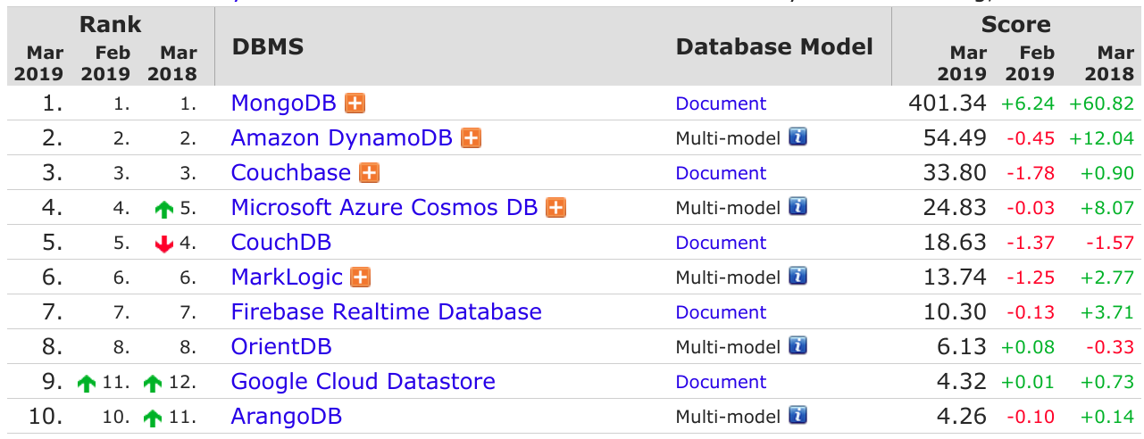Open the MarkLogic link
This screenshot has height=439, width=1144.
(x=287, y=277)
